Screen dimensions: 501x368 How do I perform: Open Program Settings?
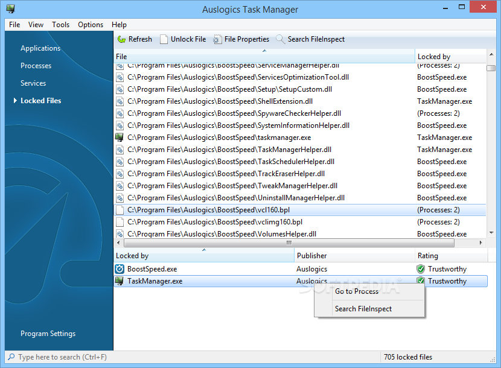(x=48, y=334)
